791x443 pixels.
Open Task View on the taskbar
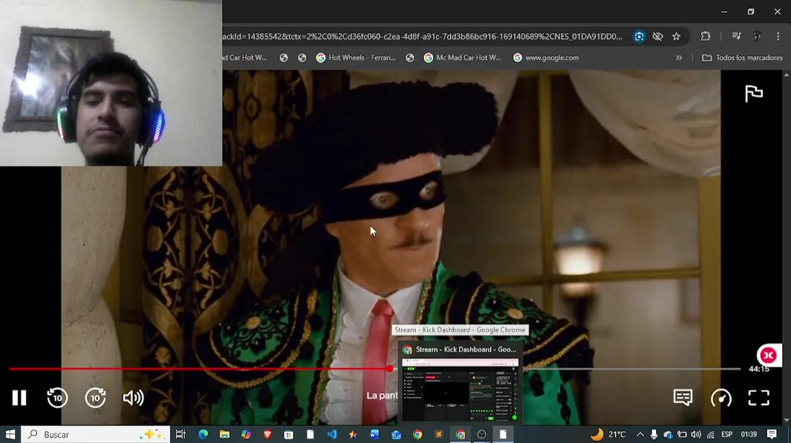pos(181,434)
